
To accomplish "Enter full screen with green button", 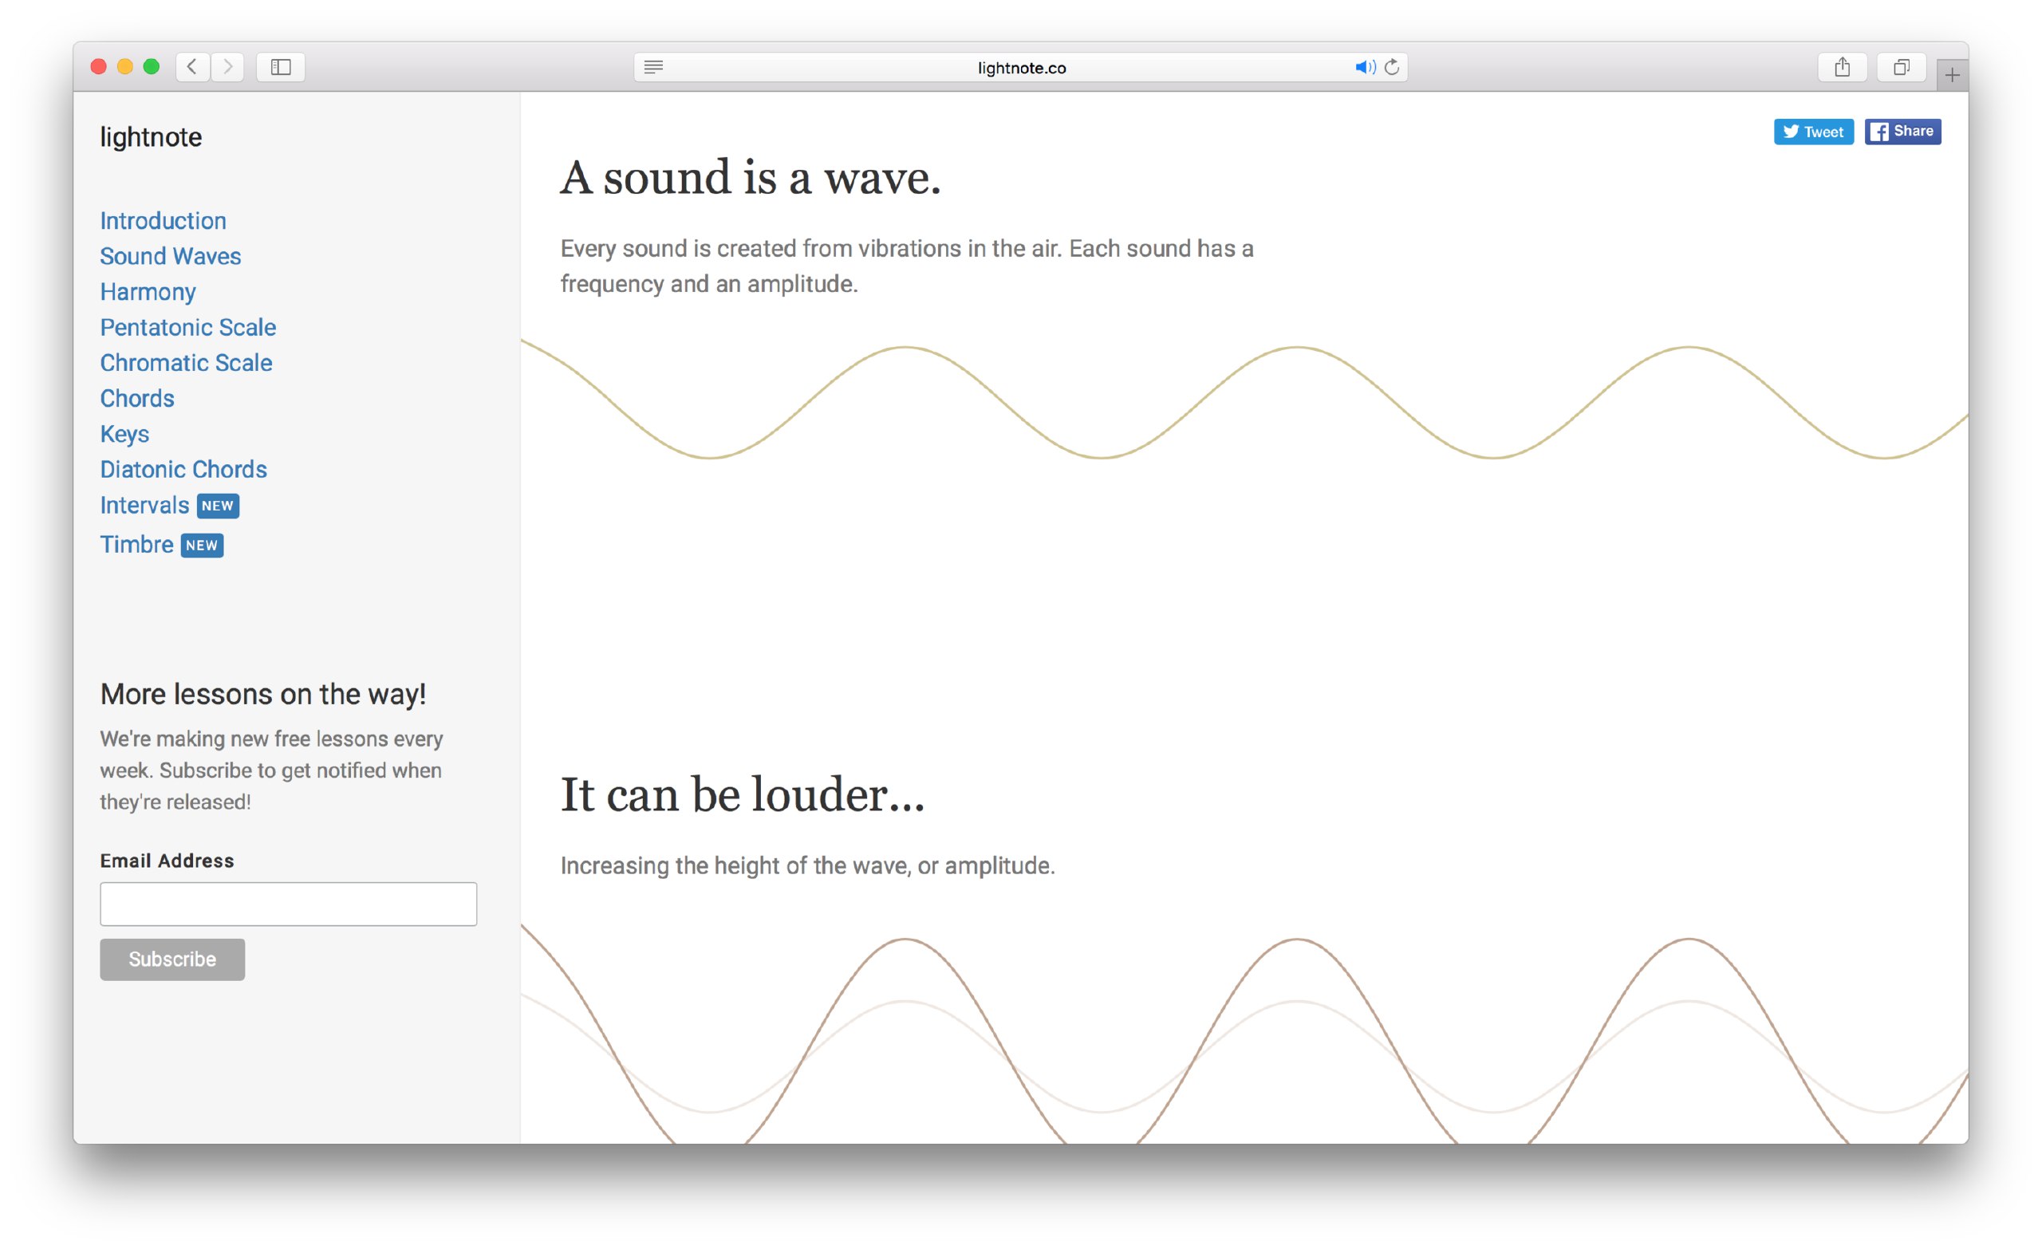I will coord(152,66).
